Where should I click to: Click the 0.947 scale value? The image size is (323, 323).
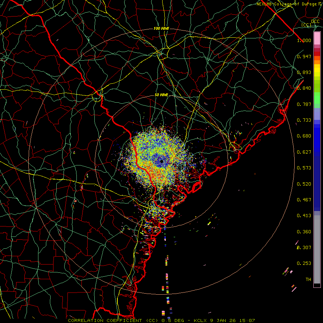click(304, 56)
